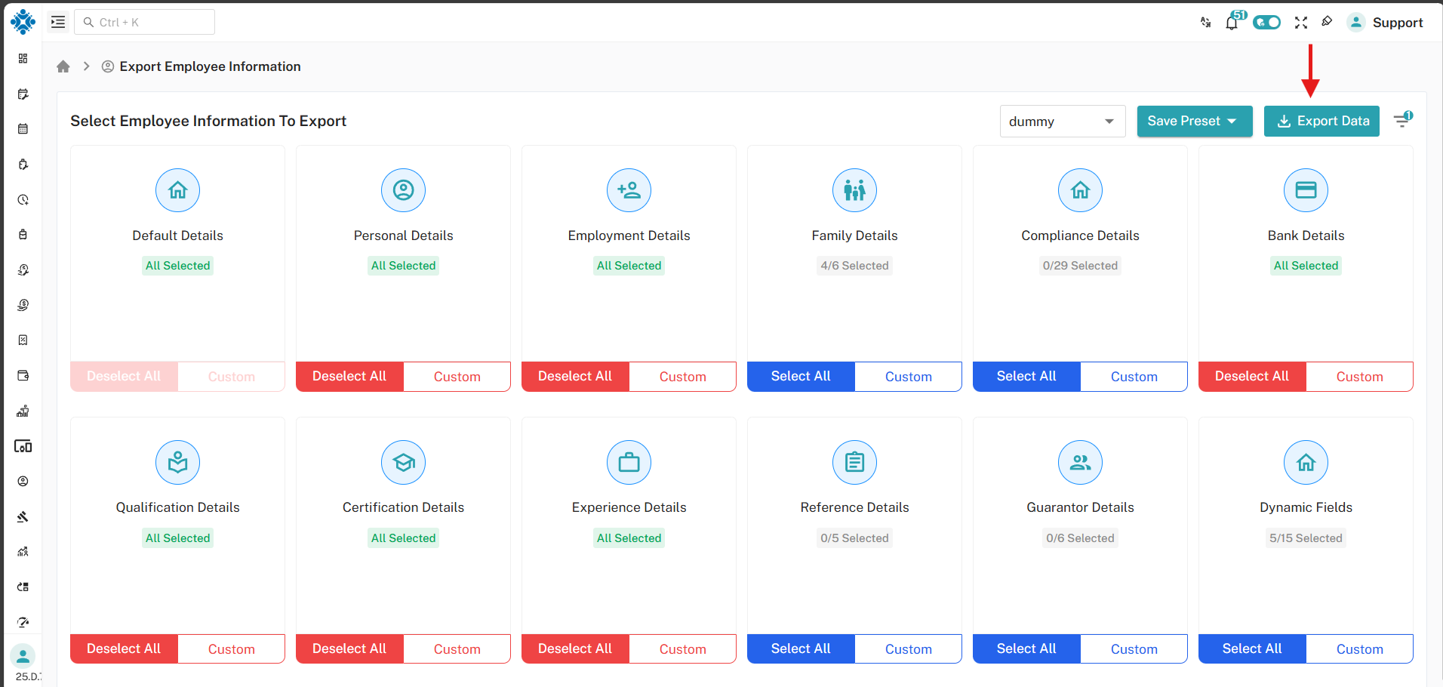
Task: Click the home breadcrumb icon
Action: (x=63, y=66)
